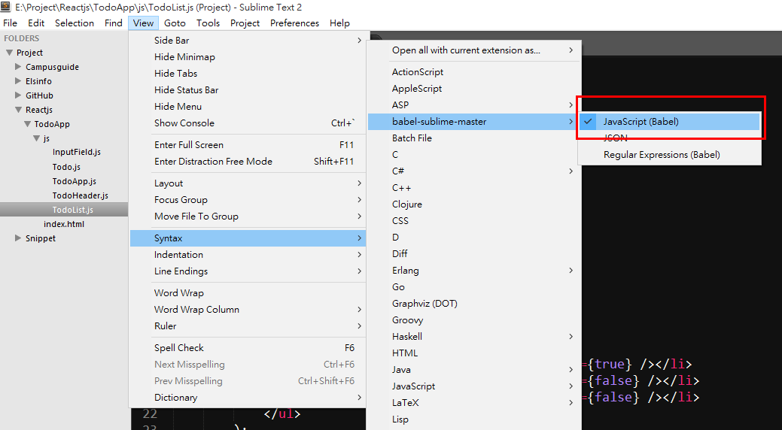Open the Preferences menu
This screenshot has width=782, height=430.
[x=295, y=23]
